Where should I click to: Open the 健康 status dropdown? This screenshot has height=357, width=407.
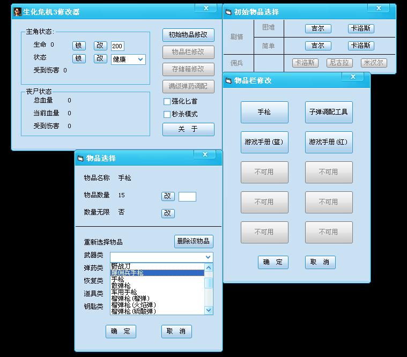tap(140, 59)
